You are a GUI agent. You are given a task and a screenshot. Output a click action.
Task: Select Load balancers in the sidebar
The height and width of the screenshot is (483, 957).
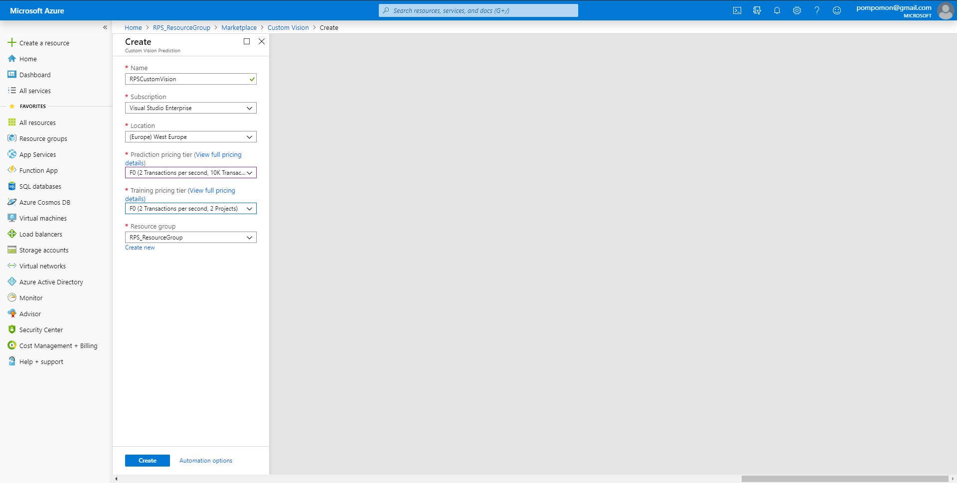pos(41,234)
